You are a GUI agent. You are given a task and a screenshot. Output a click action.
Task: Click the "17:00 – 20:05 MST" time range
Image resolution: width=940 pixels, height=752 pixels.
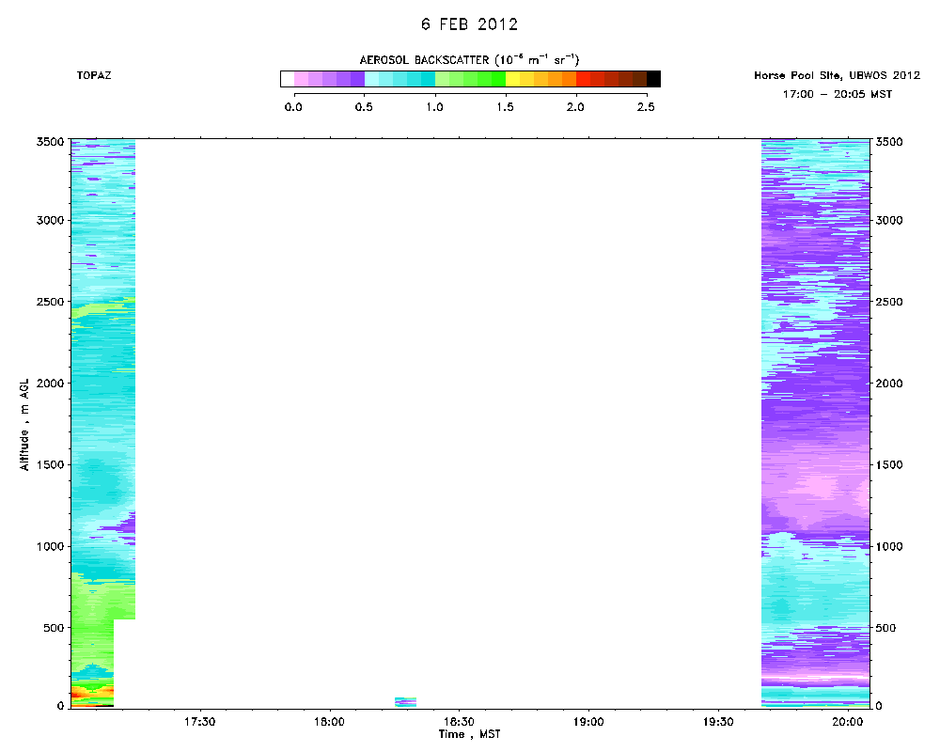tap(837, 94)
